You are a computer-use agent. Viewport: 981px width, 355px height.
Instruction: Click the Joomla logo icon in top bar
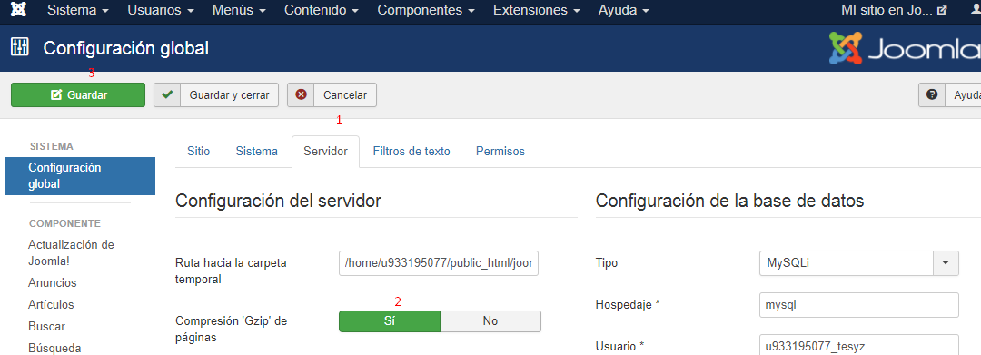19,10
